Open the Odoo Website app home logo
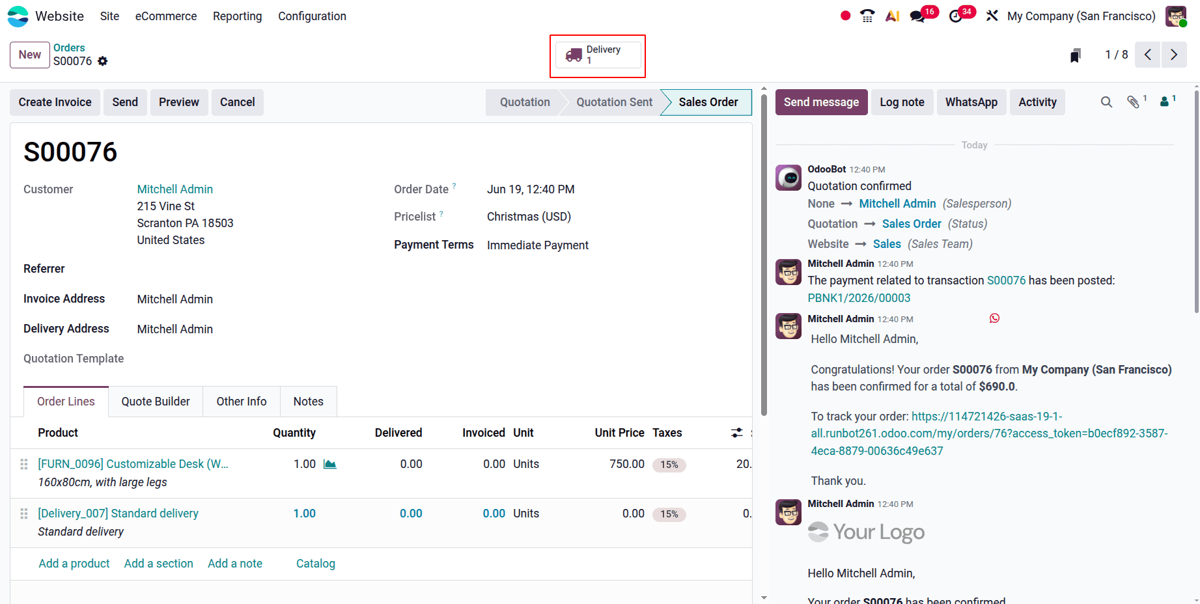Viewport: 1200px width, 604px height. point(18,16)
